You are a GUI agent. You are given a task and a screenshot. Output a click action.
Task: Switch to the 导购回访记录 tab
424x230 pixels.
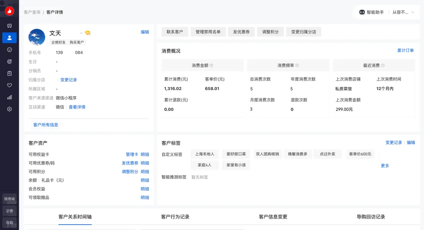click(x=371, y=217)
